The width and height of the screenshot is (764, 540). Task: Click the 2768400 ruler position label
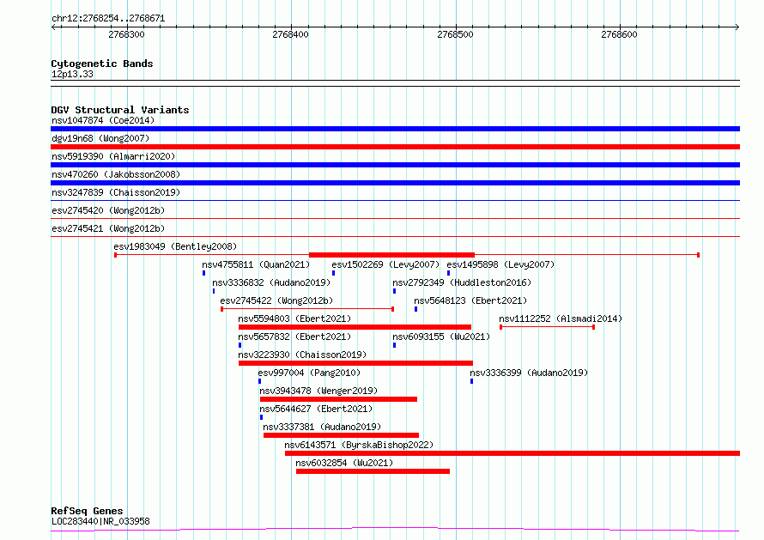pos(290,34)
